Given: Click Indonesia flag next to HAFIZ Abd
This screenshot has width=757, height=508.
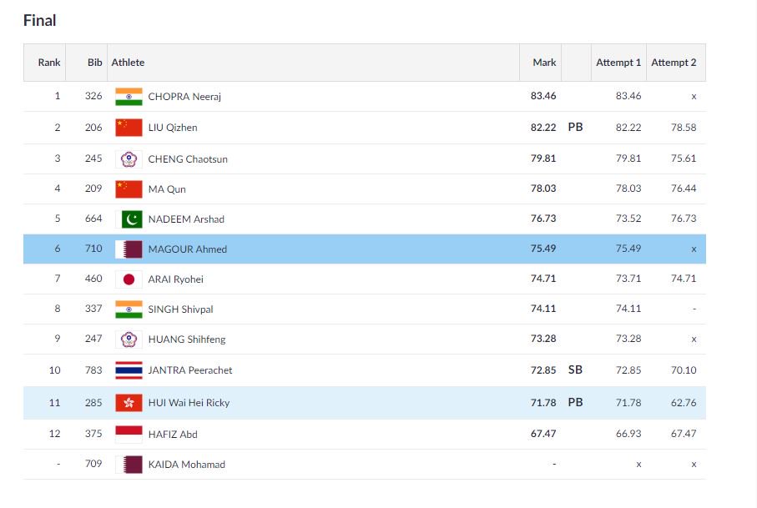Looking at the screenshot, I should pyautogui.click(x=129, y=434).
